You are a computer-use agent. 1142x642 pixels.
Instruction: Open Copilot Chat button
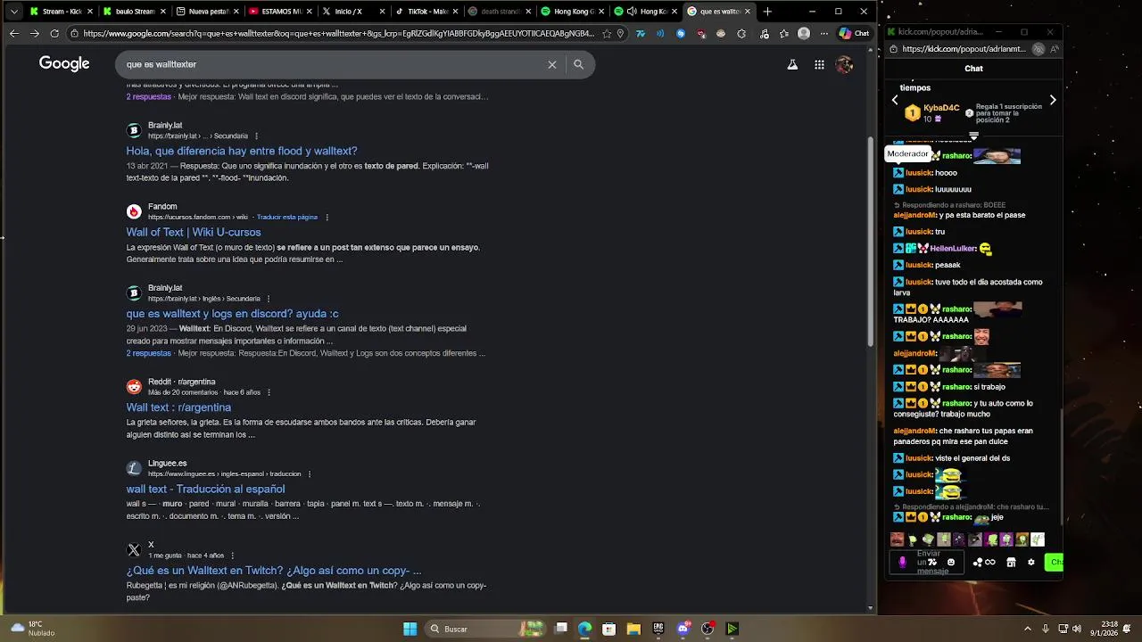(x=854, y=34)
